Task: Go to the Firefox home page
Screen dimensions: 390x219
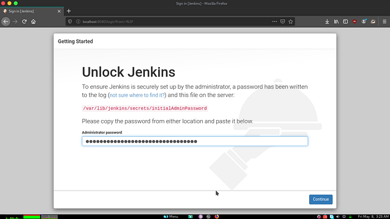Action: pyautogui.click(x=33, y=22)
